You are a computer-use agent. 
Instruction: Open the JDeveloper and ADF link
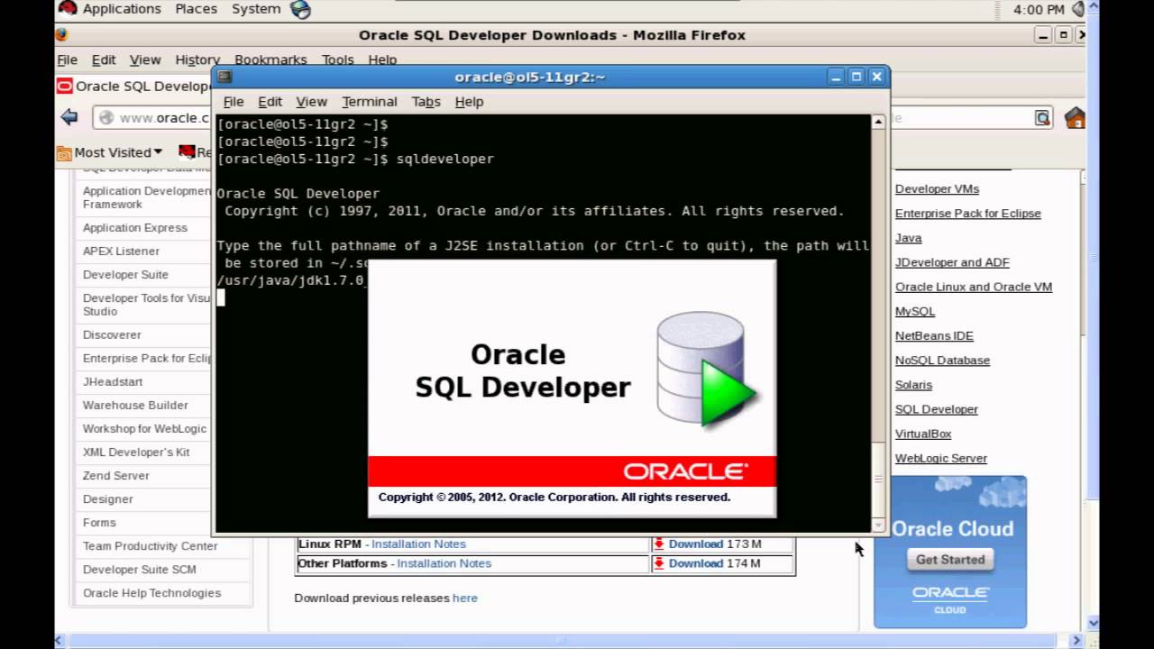[952, 262]
